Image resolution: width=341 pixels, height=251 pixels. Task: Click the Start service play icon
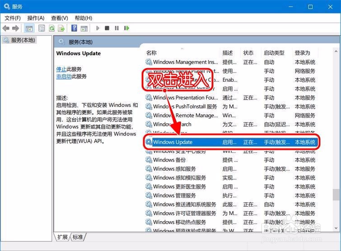(98, 28)
